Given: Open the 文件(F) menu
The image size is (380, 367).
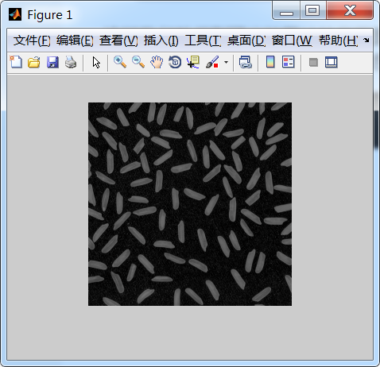Looking at the screenshot, I should click(32, 41).
